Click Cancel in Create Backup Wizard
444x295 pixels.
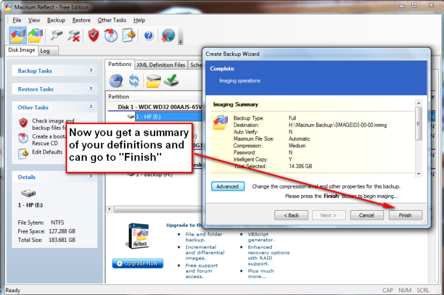[367, 215]
